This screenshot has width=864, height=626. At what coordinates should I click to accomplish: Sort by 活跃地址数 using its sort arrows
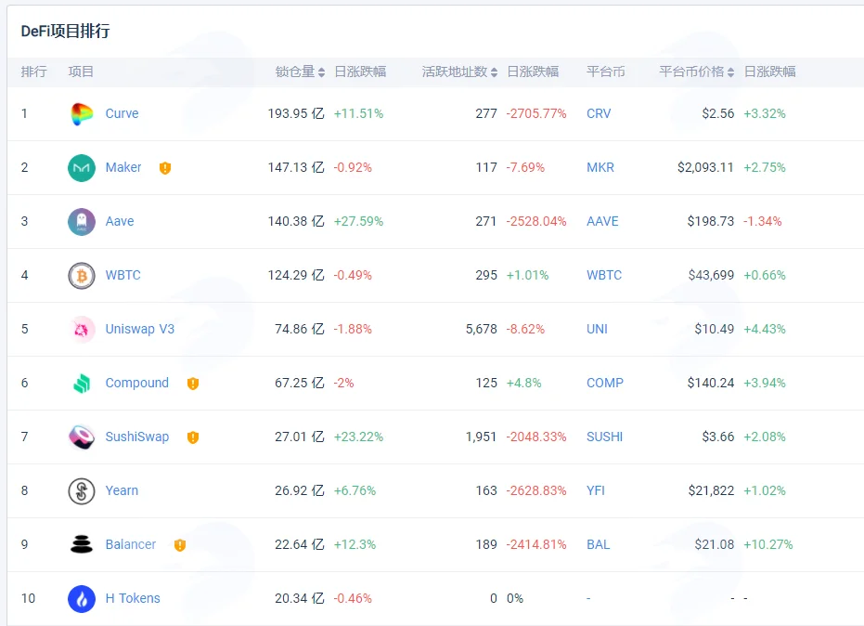(x=494, y=72)
